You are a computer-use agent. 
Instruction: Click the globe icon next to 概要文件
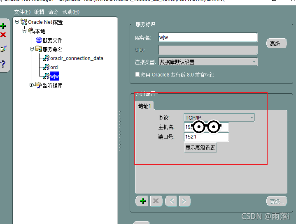pos(39,40)
